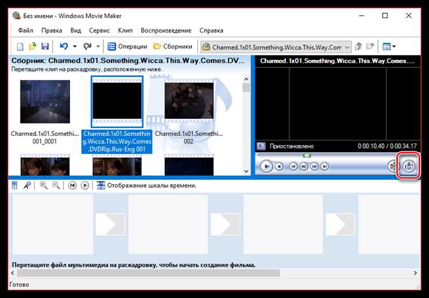Screen dimensions: 429x298
Task: Toggle the Операции tasks pane
Action: pyautogui.click(x=127, y=47)
